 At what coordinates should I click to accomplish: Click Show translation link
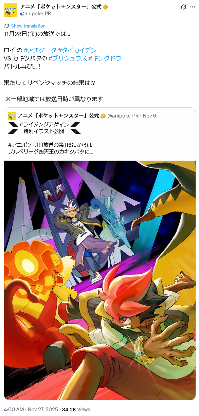coord(28,26)
